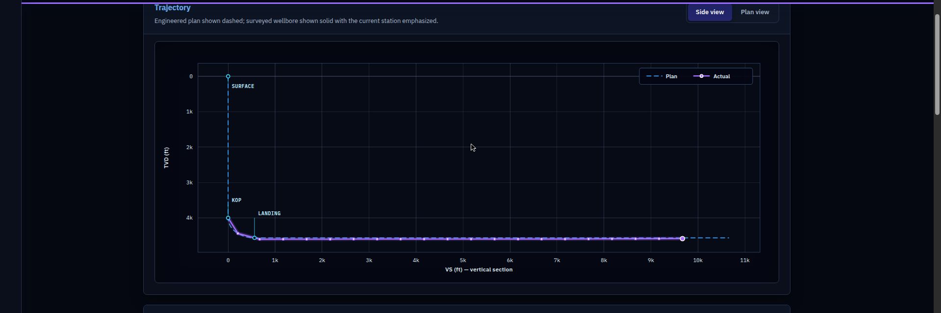Click the engineered plan description text
Image resolution: width=941 pixels, height=313 pixels.
click(296, 21)
